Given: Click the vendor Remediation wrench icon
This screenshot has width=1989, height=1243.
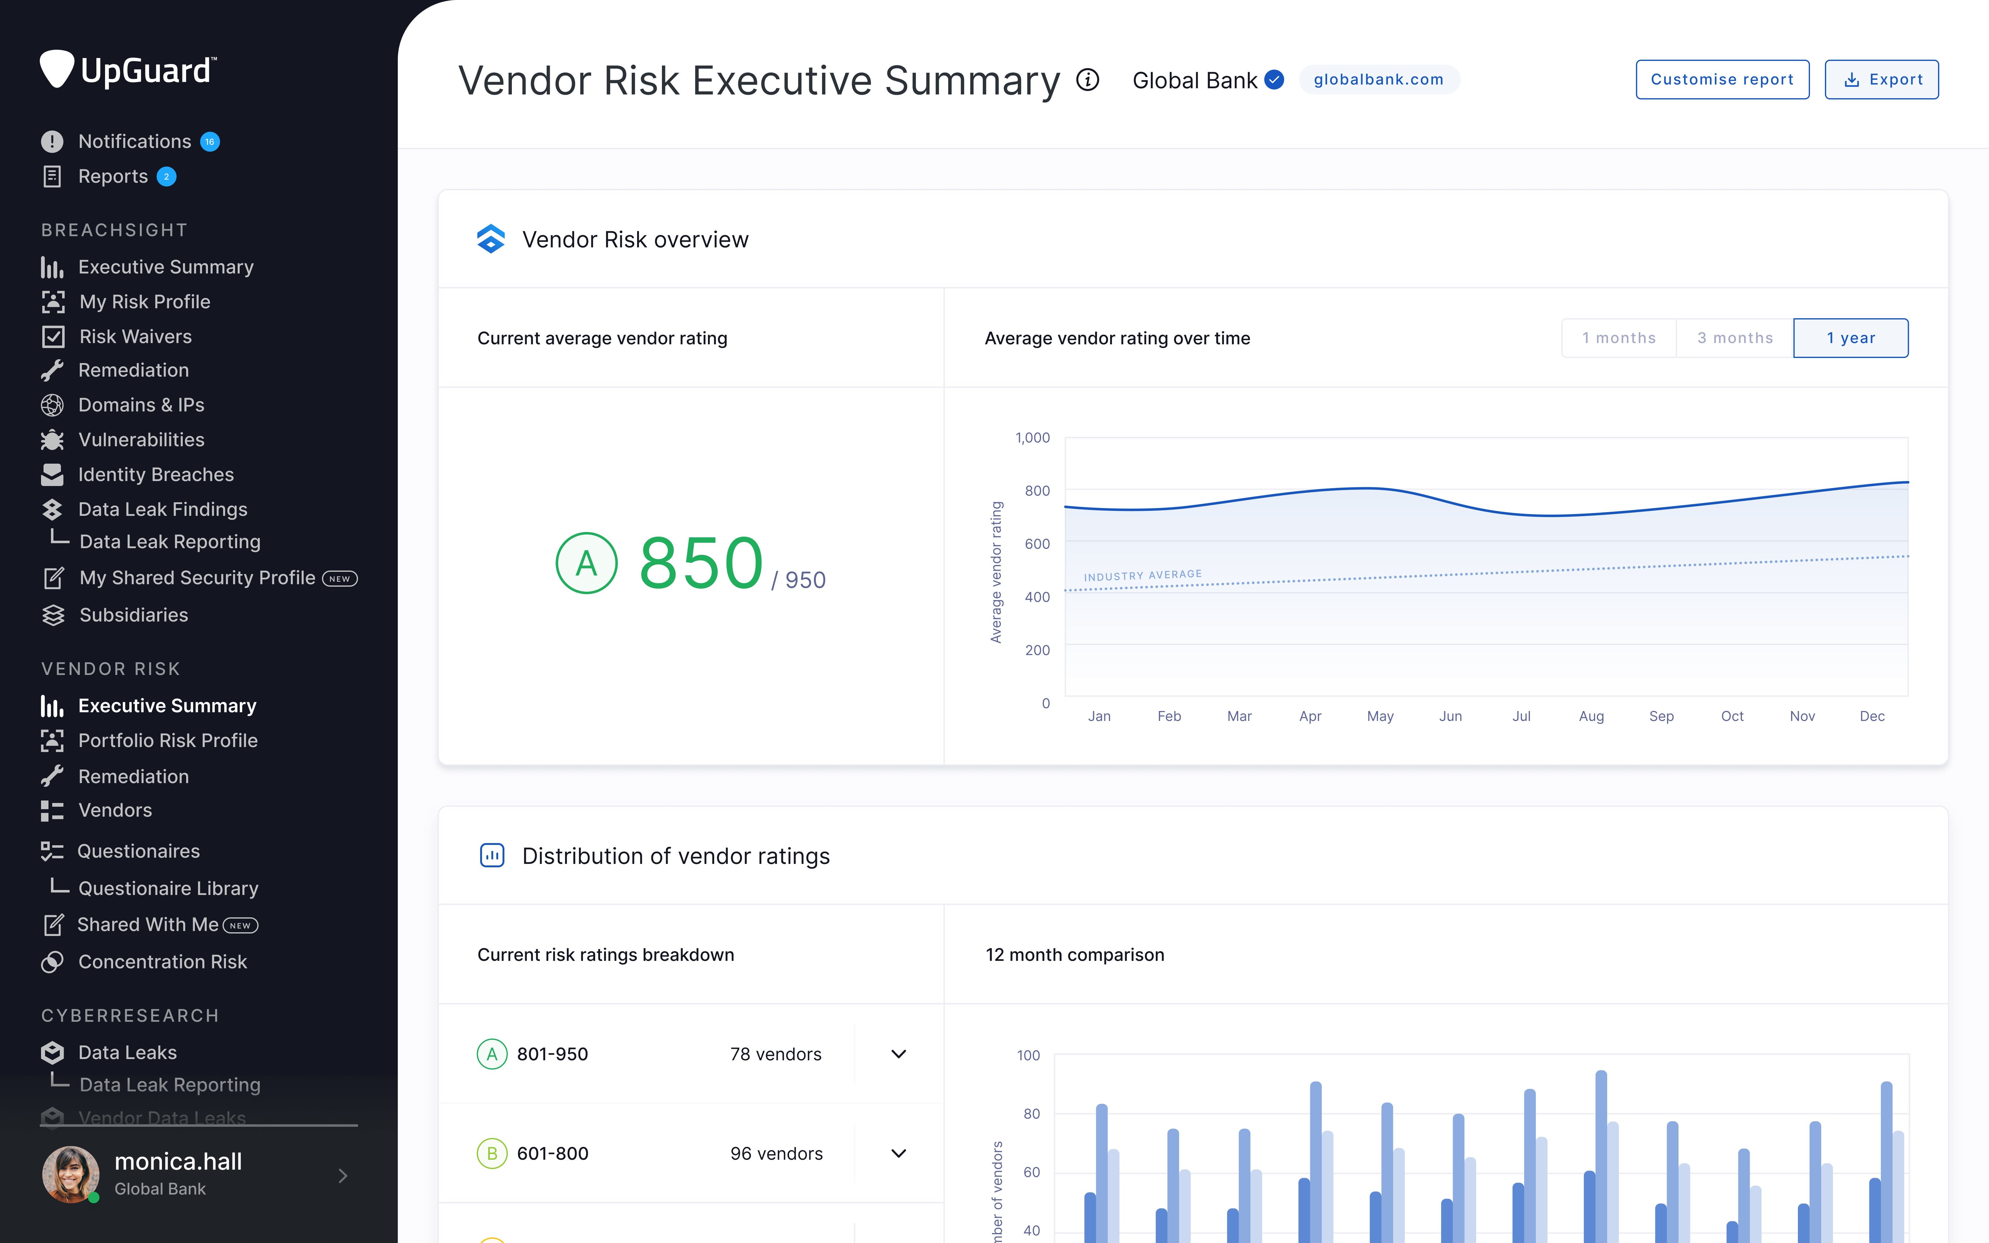Looking at the screenshot, I should pyautogui.click(x=52, y=776).
